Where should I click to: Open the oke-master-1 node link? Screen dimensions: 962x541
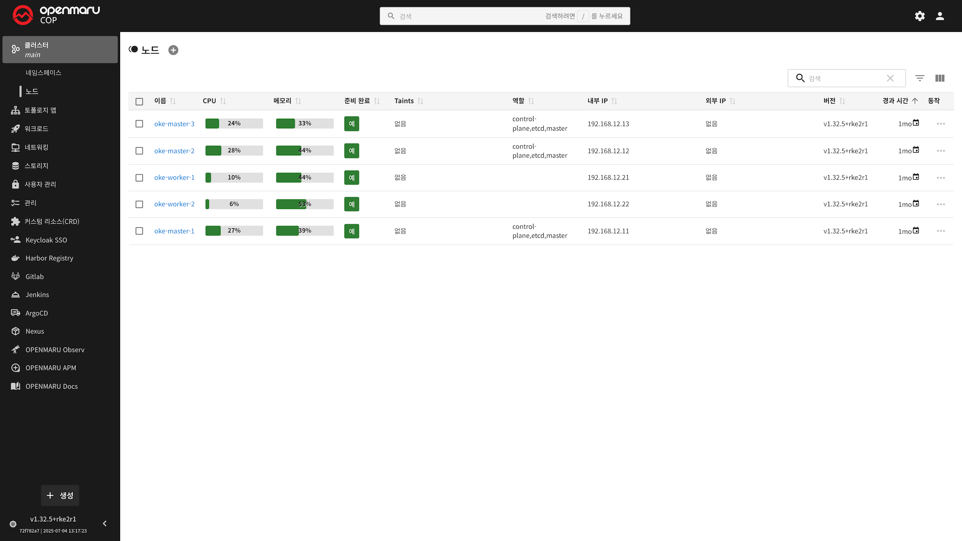(174, 231)
